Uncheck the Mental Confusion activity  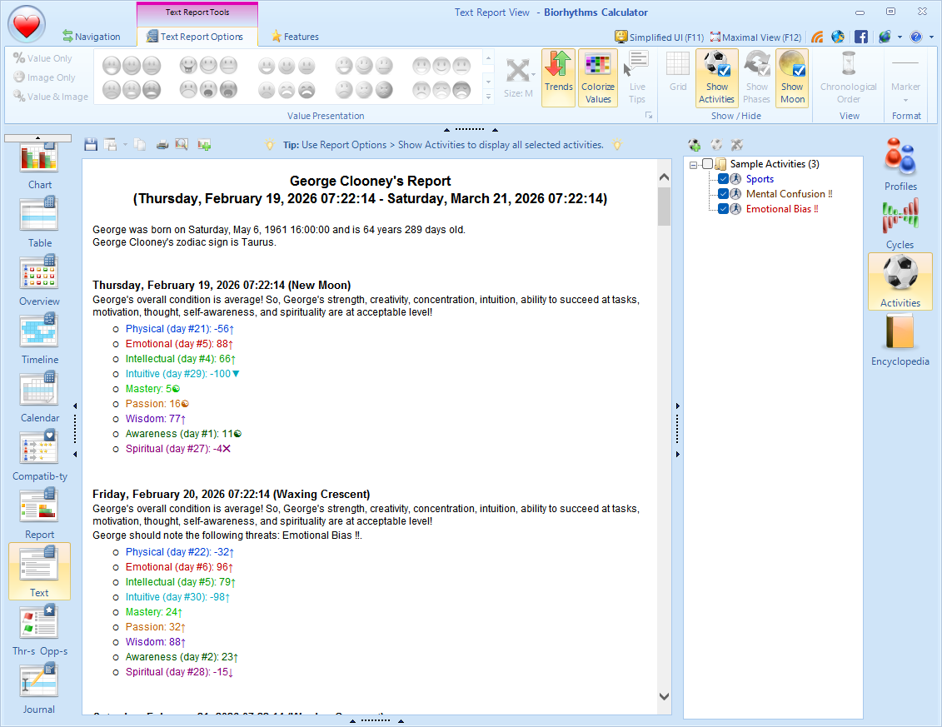pos(724,194)
